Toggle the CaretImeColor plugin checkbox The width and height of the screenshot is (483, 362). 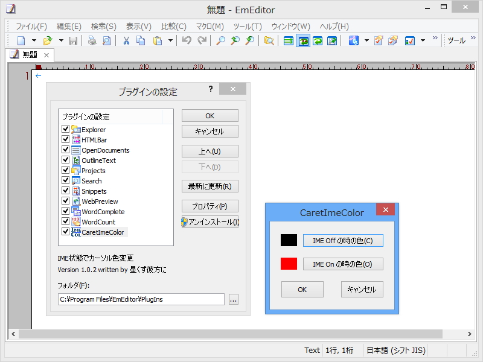tap(65, 231)
